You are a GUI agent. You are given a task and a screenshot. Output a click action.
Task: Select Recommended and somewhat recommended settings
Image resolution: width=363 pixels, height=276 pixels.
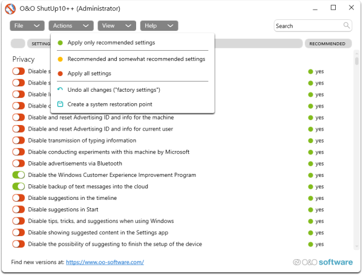coord(132,59)
